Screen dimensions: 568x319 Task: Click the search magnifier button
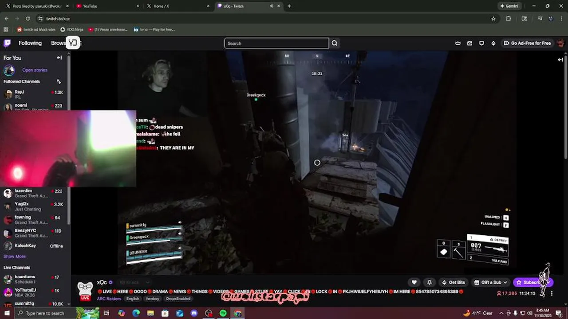[x=335, y=43]
